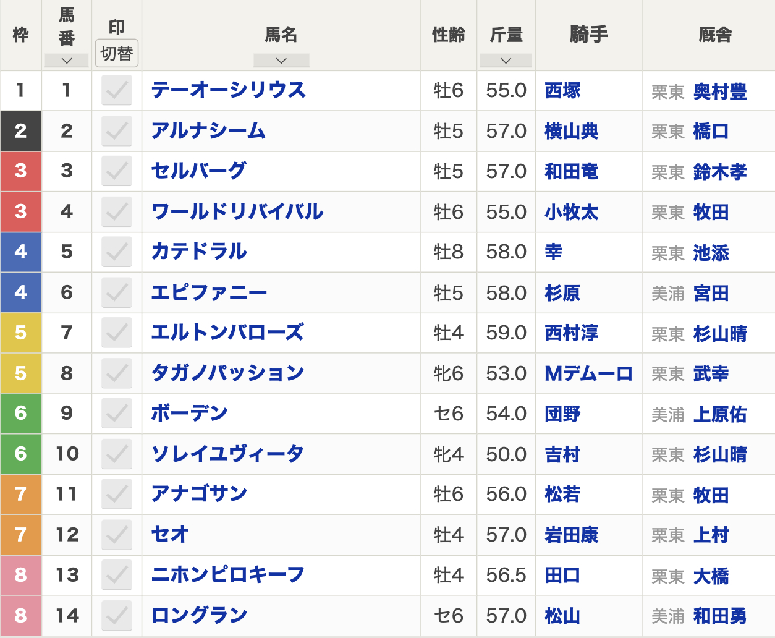The width and height of the screenshot is (775, 638).
Task: Open trainer 上村 stable link
Action: click(711, 535)
